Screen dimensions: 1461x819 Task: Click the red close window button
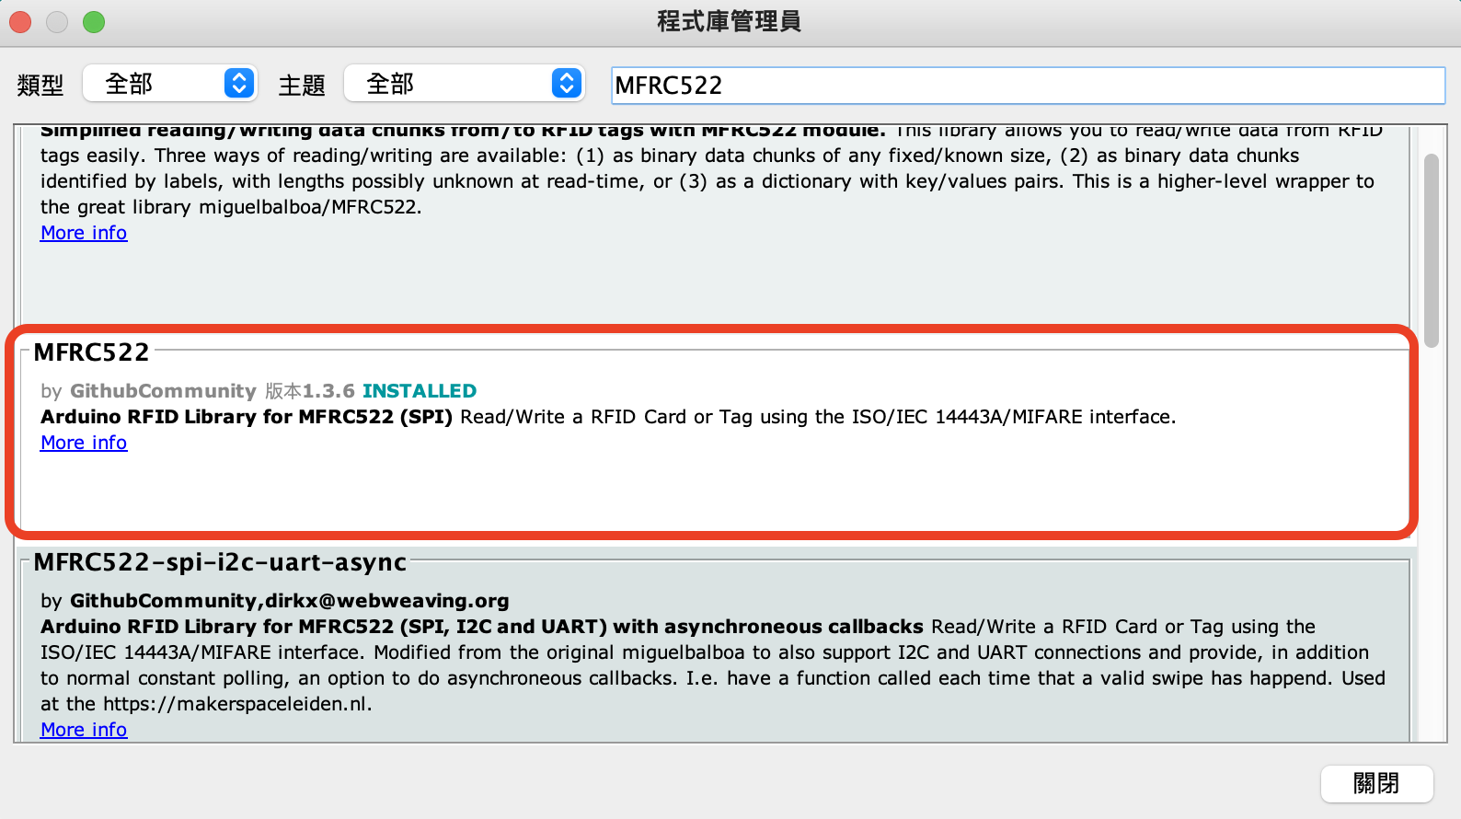pyautogui.click(x=20, y=22)
